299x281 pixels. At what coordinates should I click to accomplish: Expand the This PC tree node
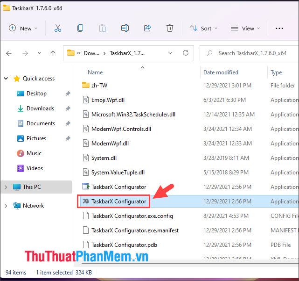point(6,187)
